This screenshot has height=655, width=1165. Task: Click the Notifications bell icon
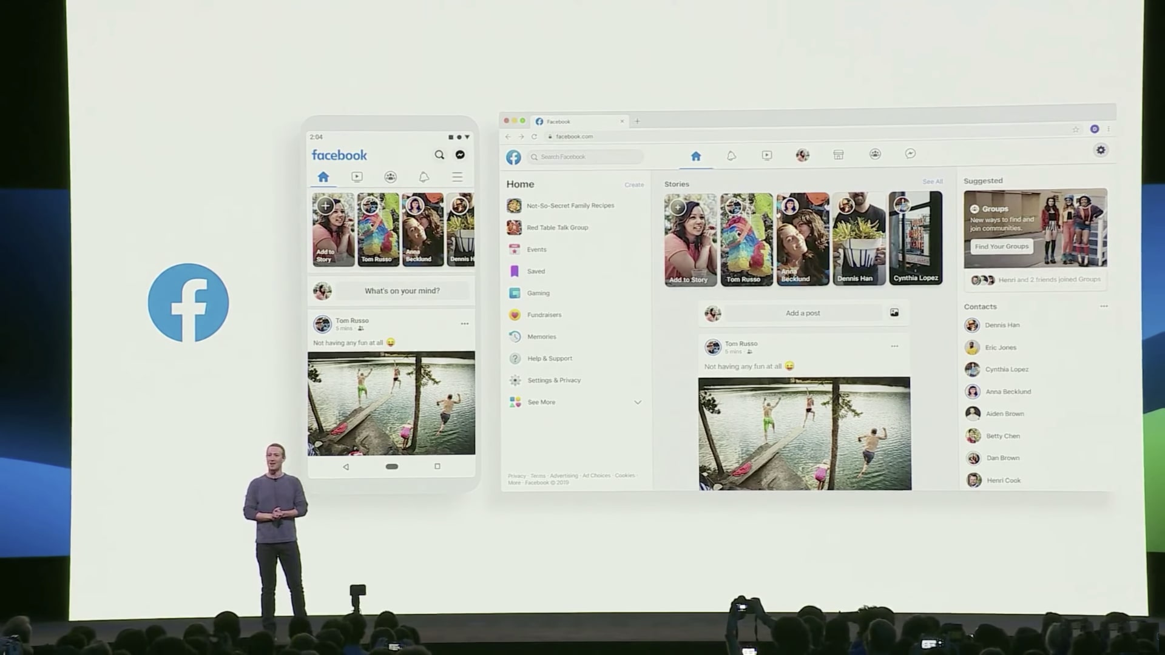pyautogui.click(x=730, y=155)
